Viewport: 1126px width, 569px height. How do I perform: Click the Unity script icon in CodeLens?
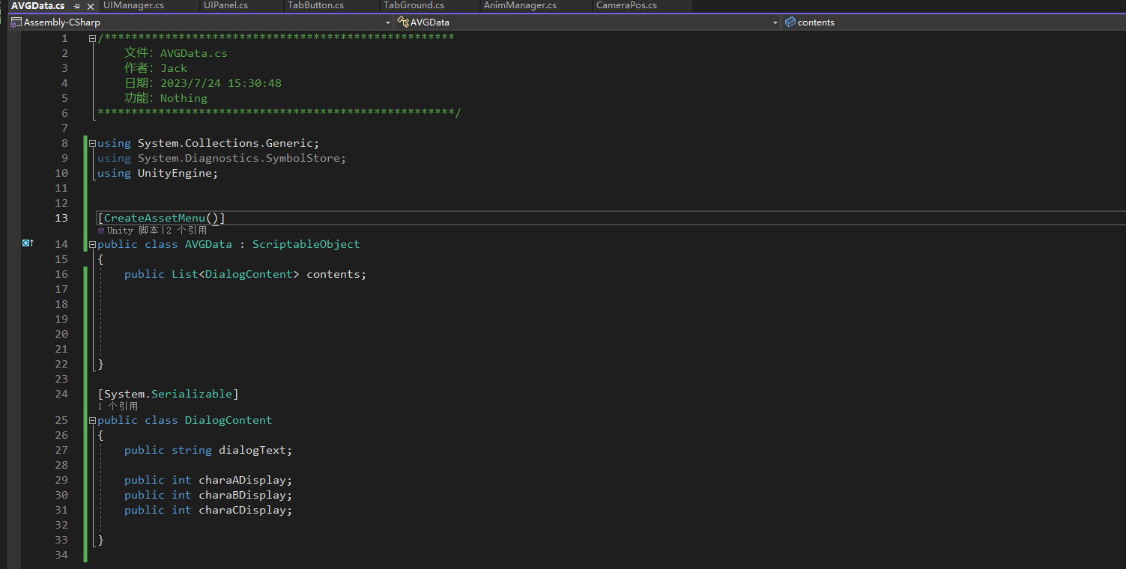click(101, 231)
